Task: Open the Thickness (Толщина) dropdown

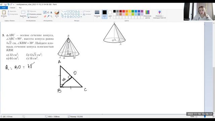Action: [97, 14]
